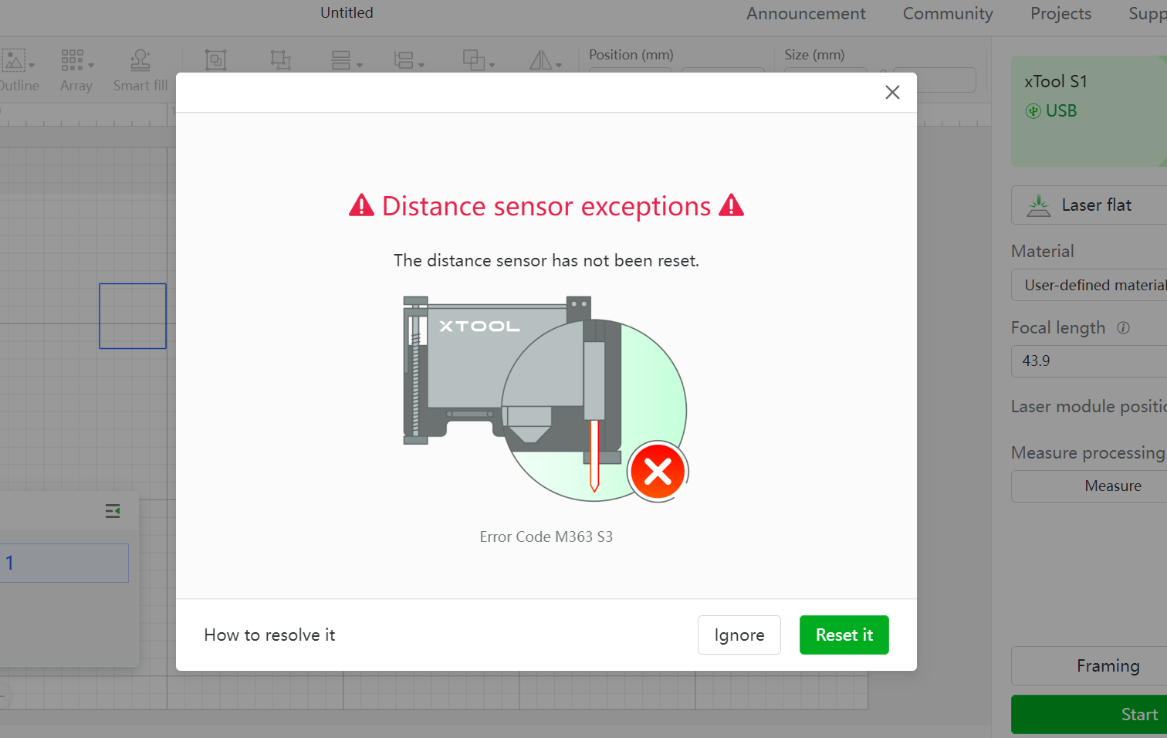The height and width of the screenshot is (738, 1167).
Task: Click the combine shapes toolbar icon
Action: (x=474, y=60)
